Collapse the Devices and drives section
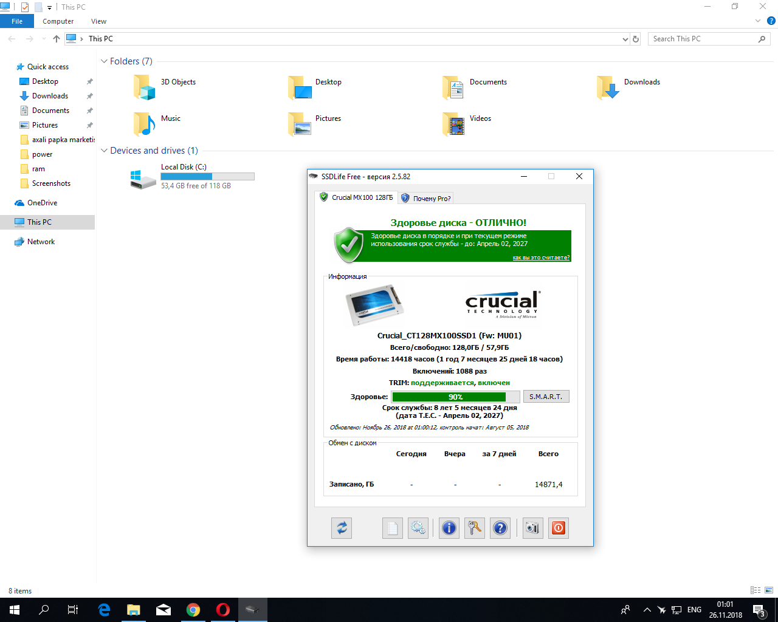The width and height of the screenshot is (778, 622). click(105, 151)
